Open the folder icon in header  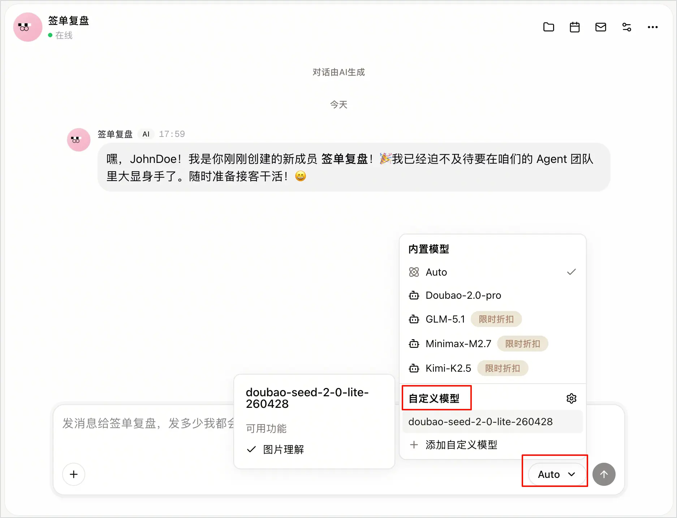pyautogui.click(x=548, y=27)
